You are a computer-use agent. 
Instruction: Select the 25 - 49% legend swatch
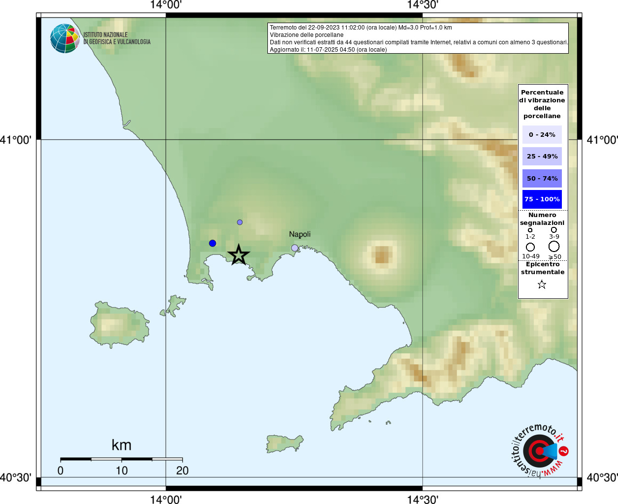pos(542,157)
